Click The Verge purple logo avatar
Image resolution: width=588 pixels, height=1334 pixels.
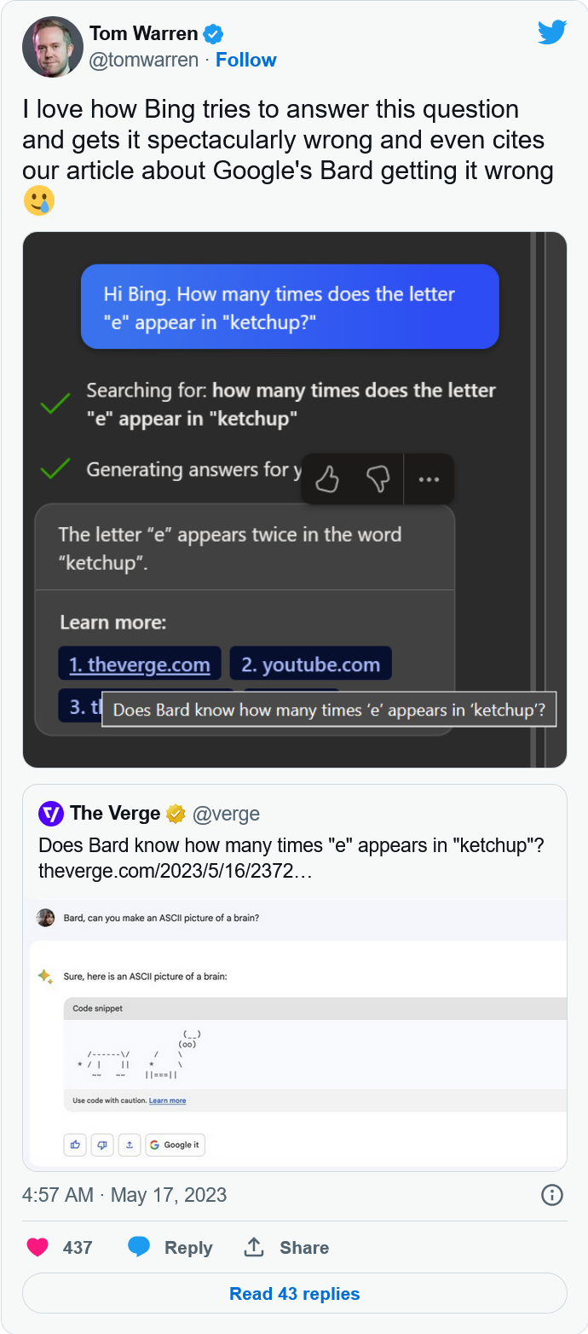coord(51,814)
